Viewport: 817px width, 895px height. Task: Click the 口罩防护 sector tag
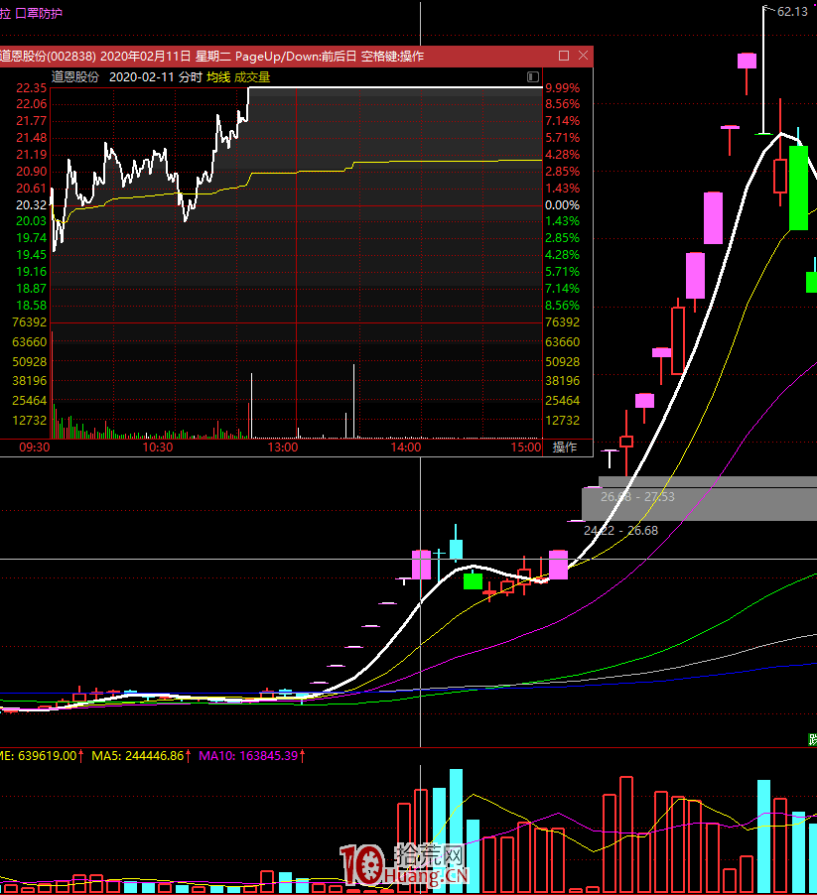click(39, 13)
